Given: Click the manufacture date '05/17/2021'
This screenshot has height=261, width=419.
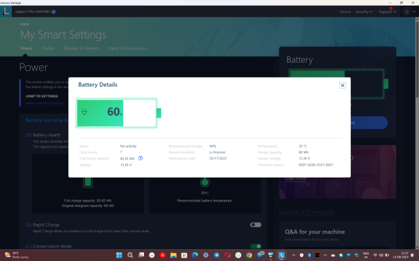Looking at the screenshot, I should point(218,158).
